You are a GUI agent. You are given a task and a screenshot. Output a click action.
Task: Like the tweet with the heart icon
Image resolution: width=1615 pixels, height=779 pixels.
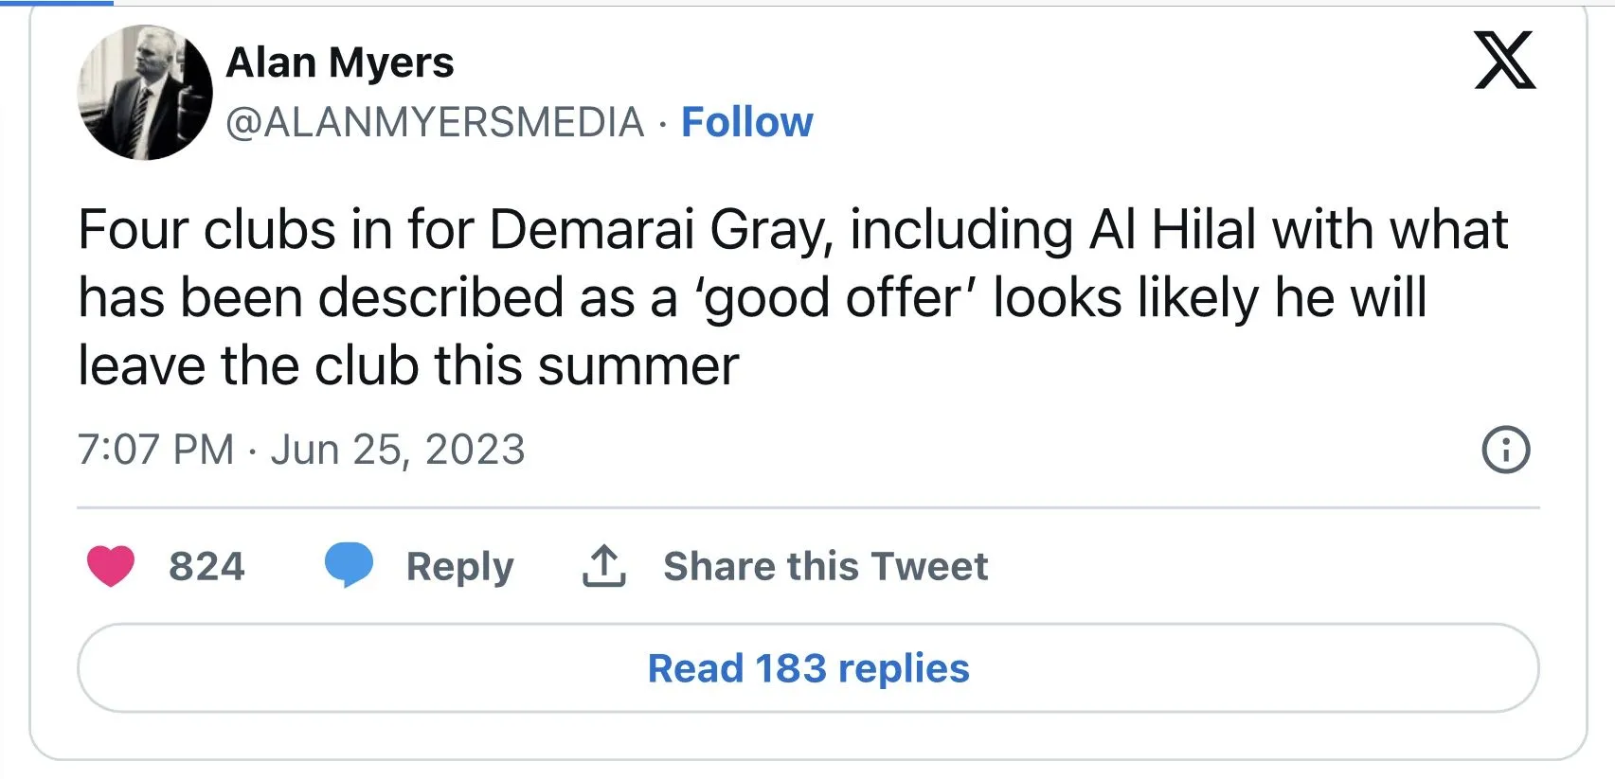click(111, 566)
